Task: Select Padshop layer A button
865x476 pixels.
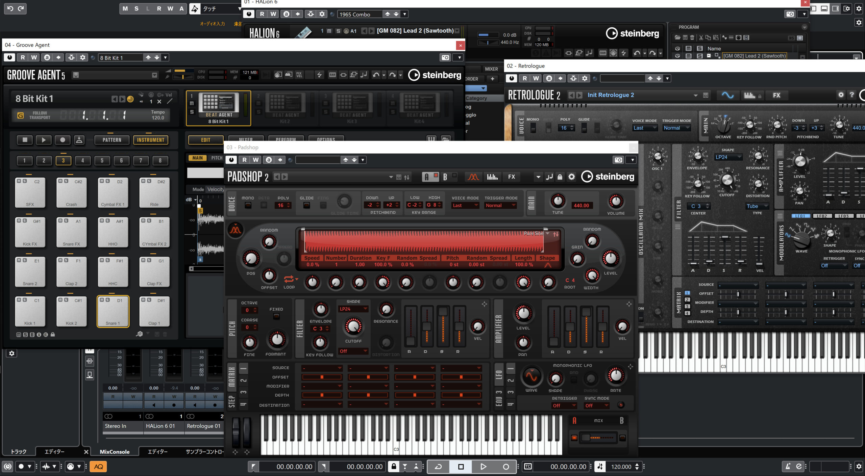Action: [x=430, y=177]
